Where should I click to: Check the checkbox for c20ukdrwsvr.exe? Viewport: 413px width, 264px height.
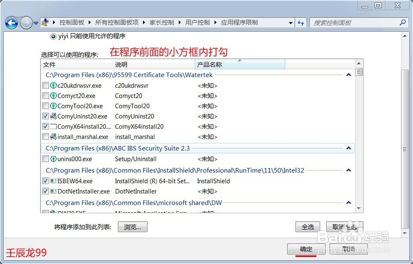(x=45, y=85)
